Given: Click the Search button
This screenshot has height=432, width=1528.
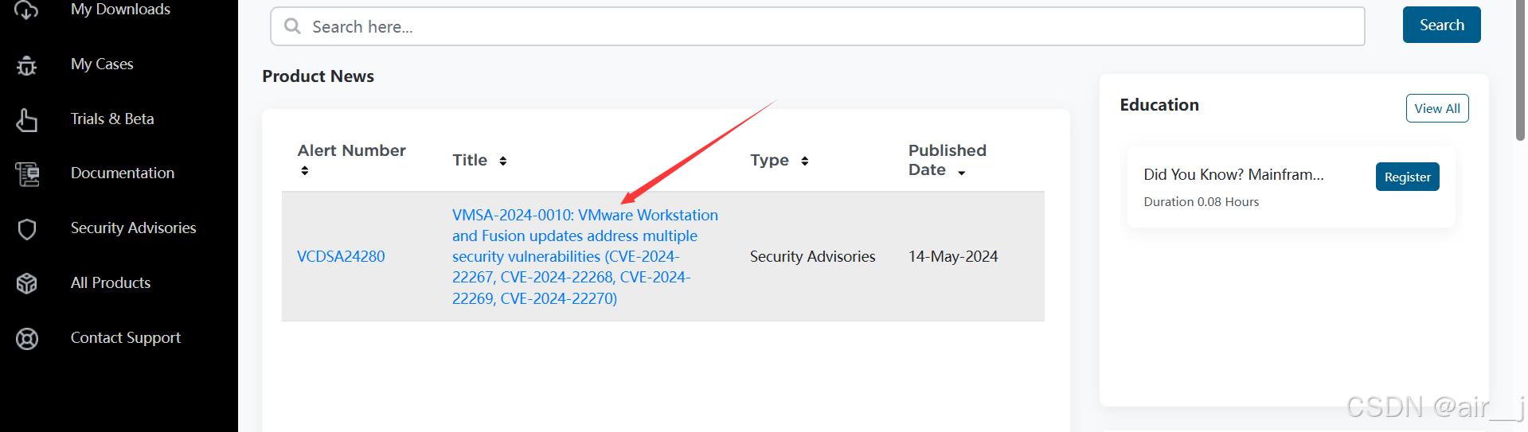Looking at the screenshot, I should [x=1441, y=25].
